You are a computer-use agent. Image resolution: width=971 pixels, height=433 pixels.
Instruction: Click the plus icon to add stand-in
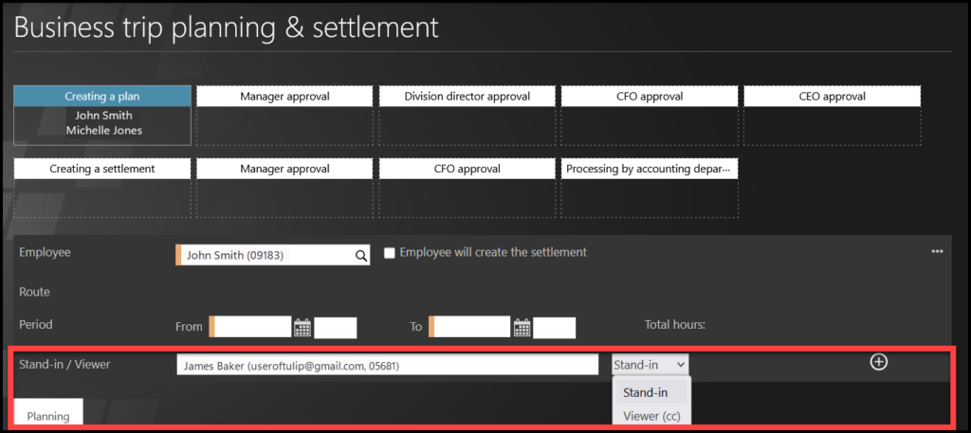[879, 362]
